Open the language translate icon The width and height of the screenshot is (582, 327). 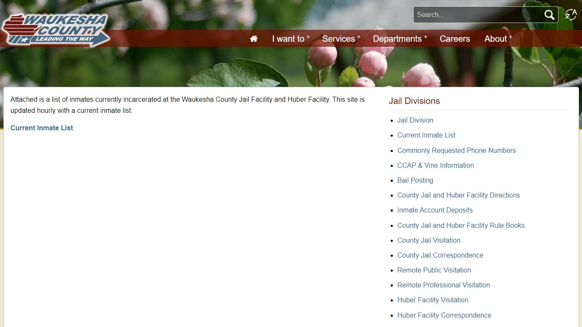tap(570, 15)
